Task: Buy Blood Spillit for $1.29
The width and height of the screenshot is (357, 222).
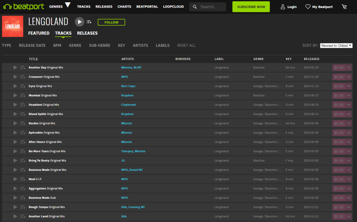Action: (x=339, y=114)
